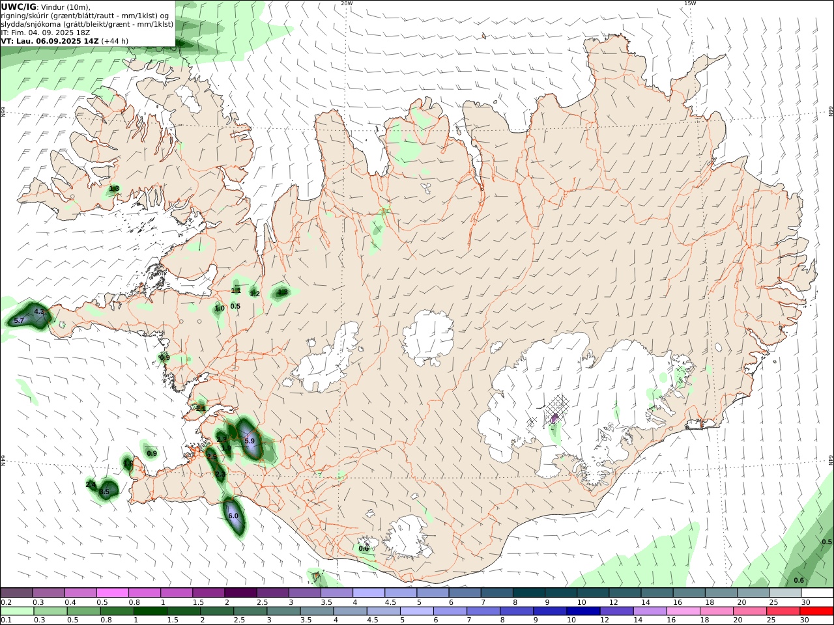Image resolution: width=834 pixels, height=625 pixels.
Task: Click the "15W" longitude label
Action: point(690,3)
